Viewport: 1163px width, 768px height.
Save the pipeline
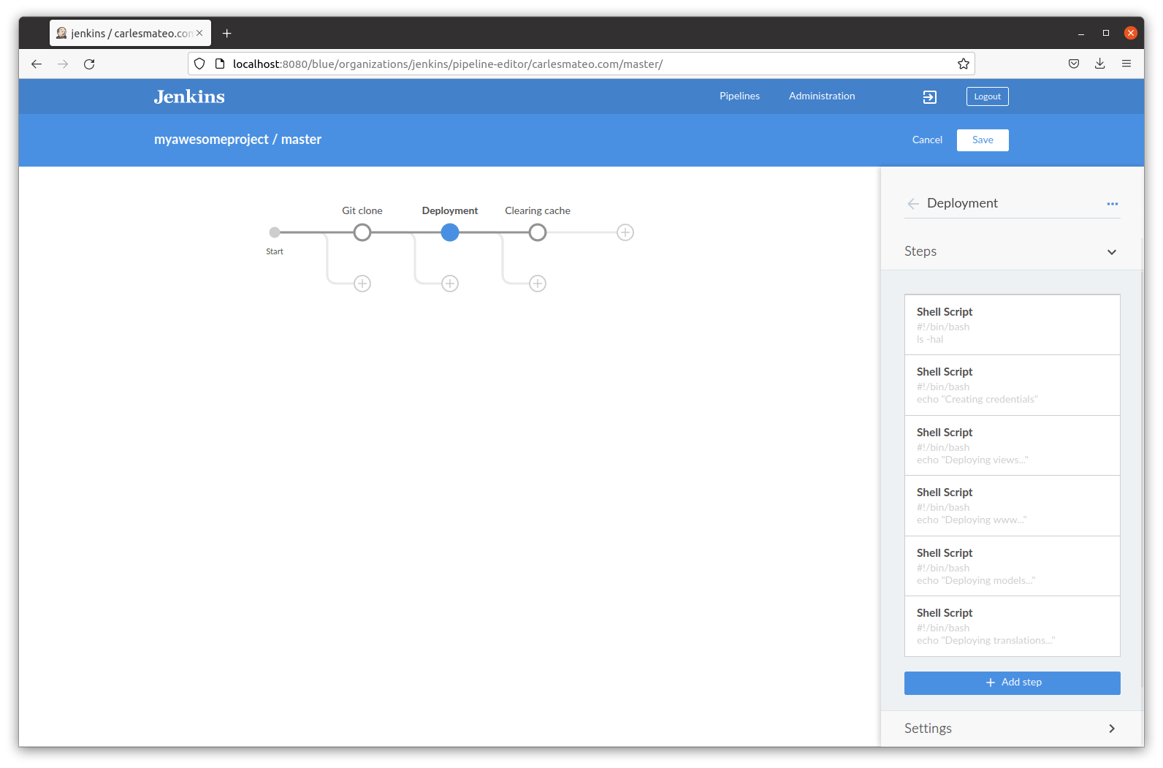pos(983,140)
